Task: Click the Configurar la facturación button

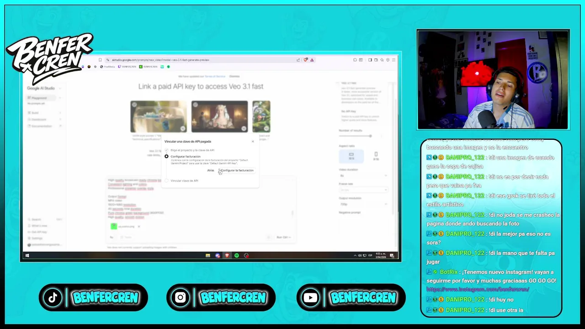Action: click(x=236, y=170)
